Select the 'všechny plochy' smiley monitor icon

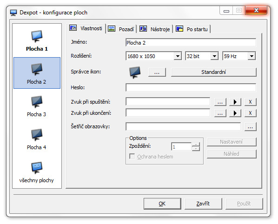click(x=37, y=167)
